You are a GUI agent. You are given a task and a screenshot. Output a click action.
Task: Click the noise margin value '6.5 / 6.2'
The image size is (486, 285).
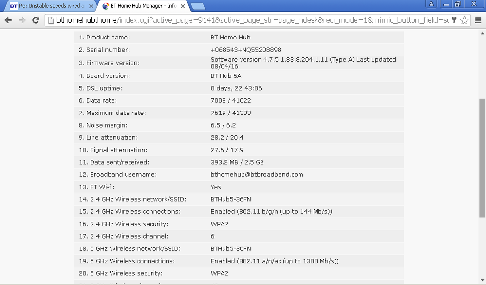[223, 125]
